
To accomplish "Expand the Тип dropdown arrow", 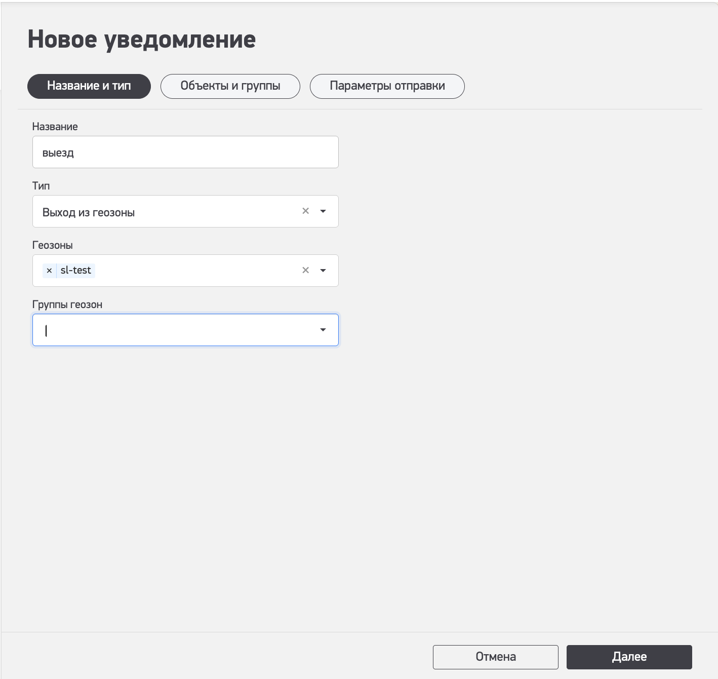I will pyautogui.click(x=323, y=211).
